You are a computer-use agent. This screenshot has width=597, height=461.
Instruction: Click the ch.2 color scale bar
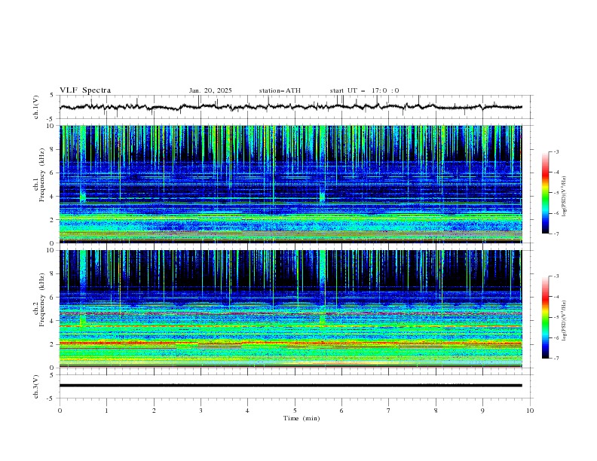pos(545,317)
